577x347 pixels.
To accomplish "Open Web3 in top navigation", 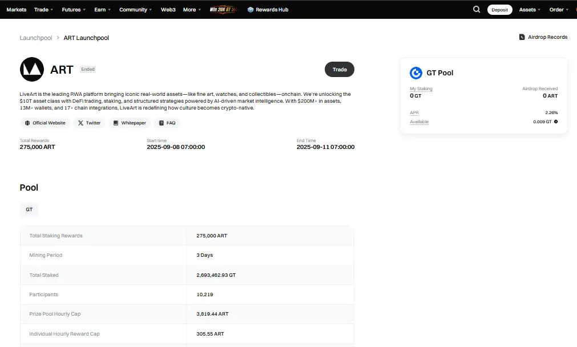I will pos(168,10).
